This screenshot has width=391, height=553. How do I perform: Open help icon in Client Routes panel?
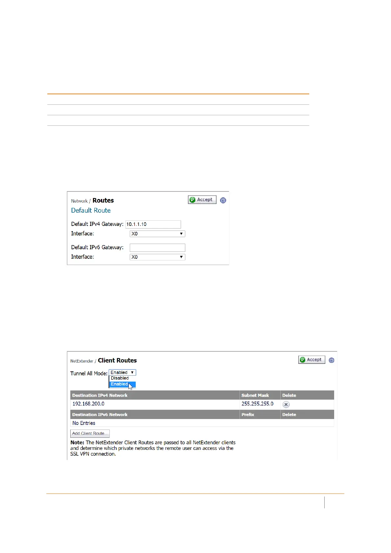(332, 360)
